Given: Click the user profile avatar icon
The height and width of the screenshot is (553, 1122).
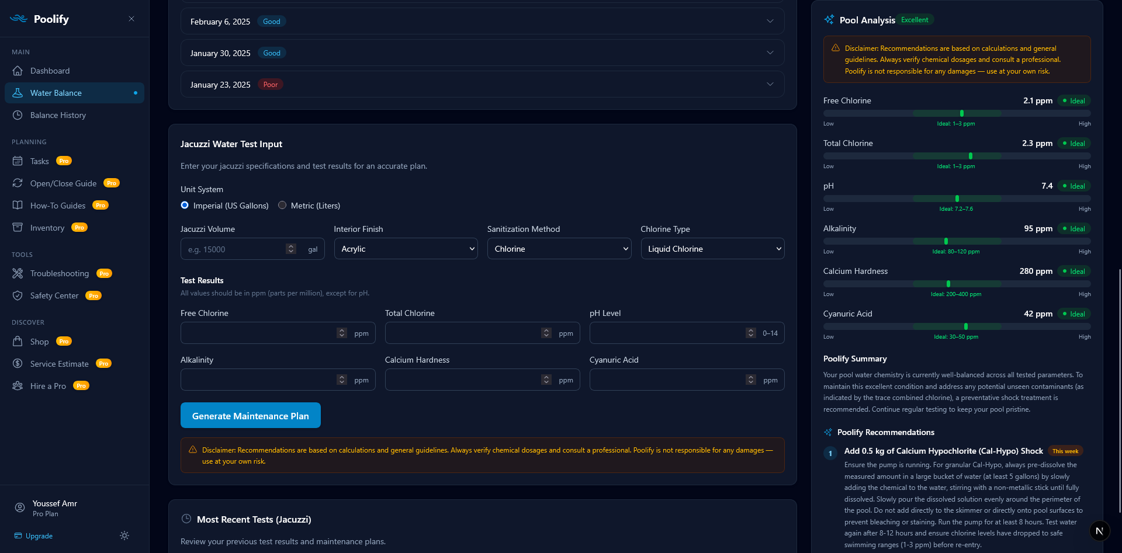Looking at the screenshot, I should [x=20, y=507].
